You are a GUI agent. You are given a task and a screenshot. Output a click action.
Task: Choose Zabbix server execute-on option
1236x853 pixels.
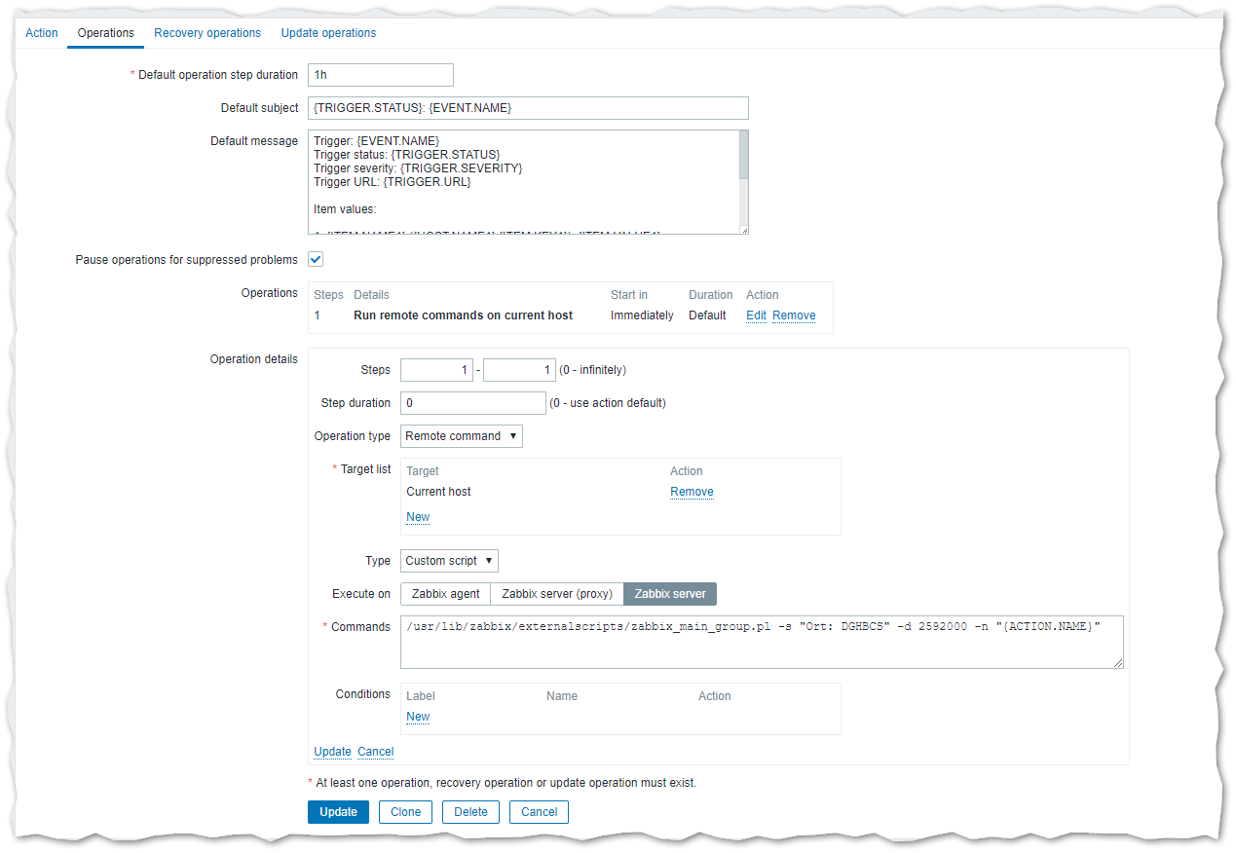coord(670,594)
